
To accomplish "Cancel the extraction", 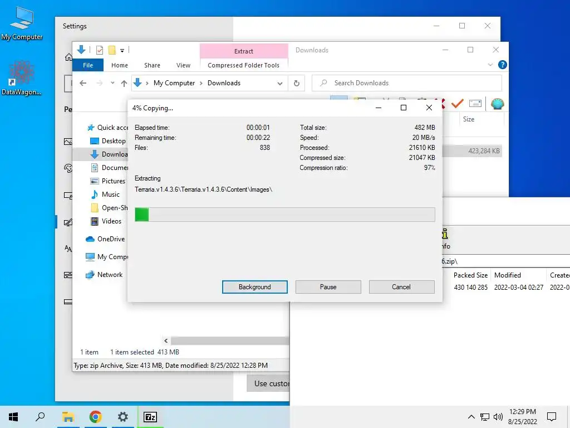I will coord(401,287).
